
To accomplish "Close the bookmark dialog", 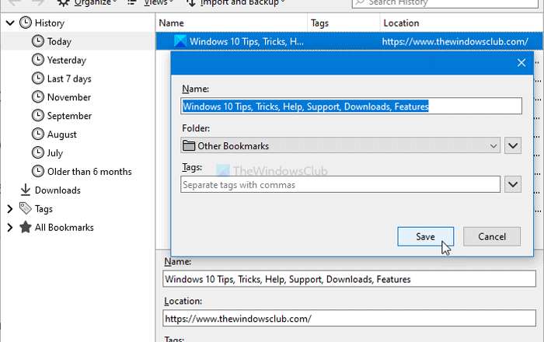I will tap(521, 63).
